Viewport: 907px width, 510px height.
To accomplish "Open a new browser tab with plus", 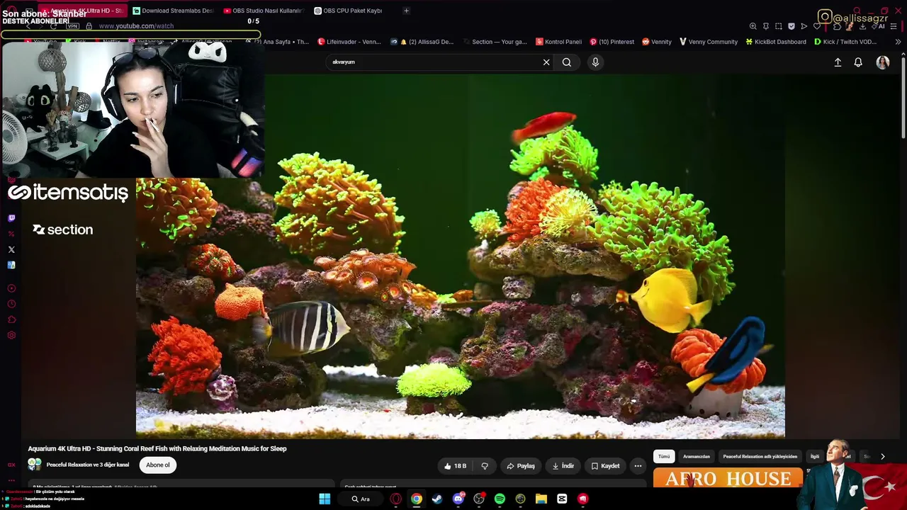I will (406, 11).
